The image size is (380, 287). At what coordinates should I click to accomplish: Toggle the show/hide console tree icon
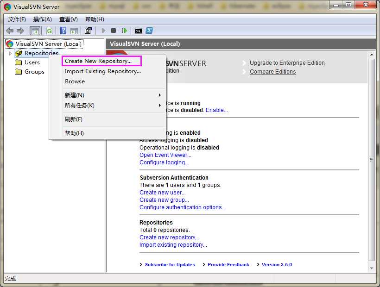pyautogui.click(x=35, y=31)
